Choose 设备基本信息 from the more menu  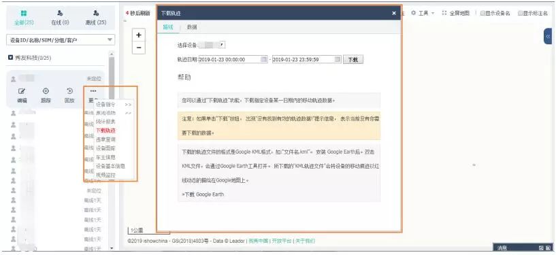[111, 166]
